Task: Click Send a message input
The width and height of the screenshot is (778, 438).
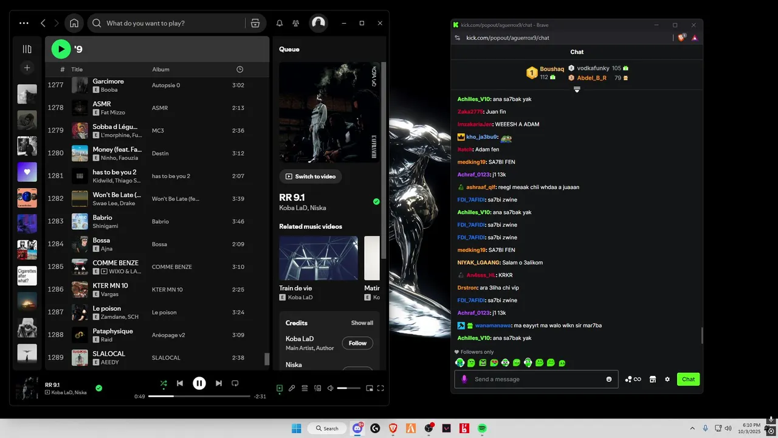Action: point(536,379)
